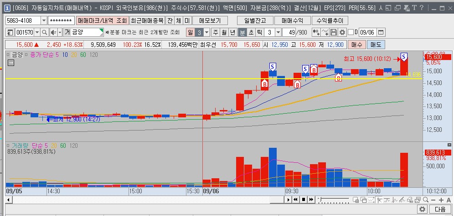Click the eraser with bars icon

(410, 200)
